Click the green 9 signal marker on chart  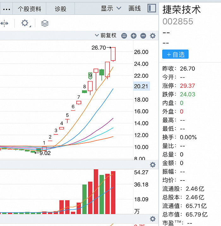90,75
